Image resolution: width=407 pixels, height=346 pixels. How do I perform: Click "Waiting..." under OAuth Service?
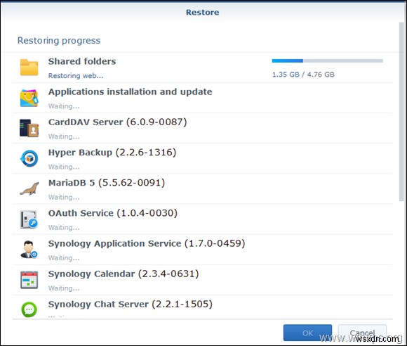click(64, 228)
